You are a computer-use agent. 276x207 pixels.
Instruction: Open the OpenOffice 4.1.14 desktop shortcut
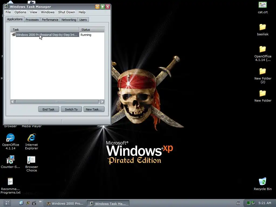coord(11,142)
